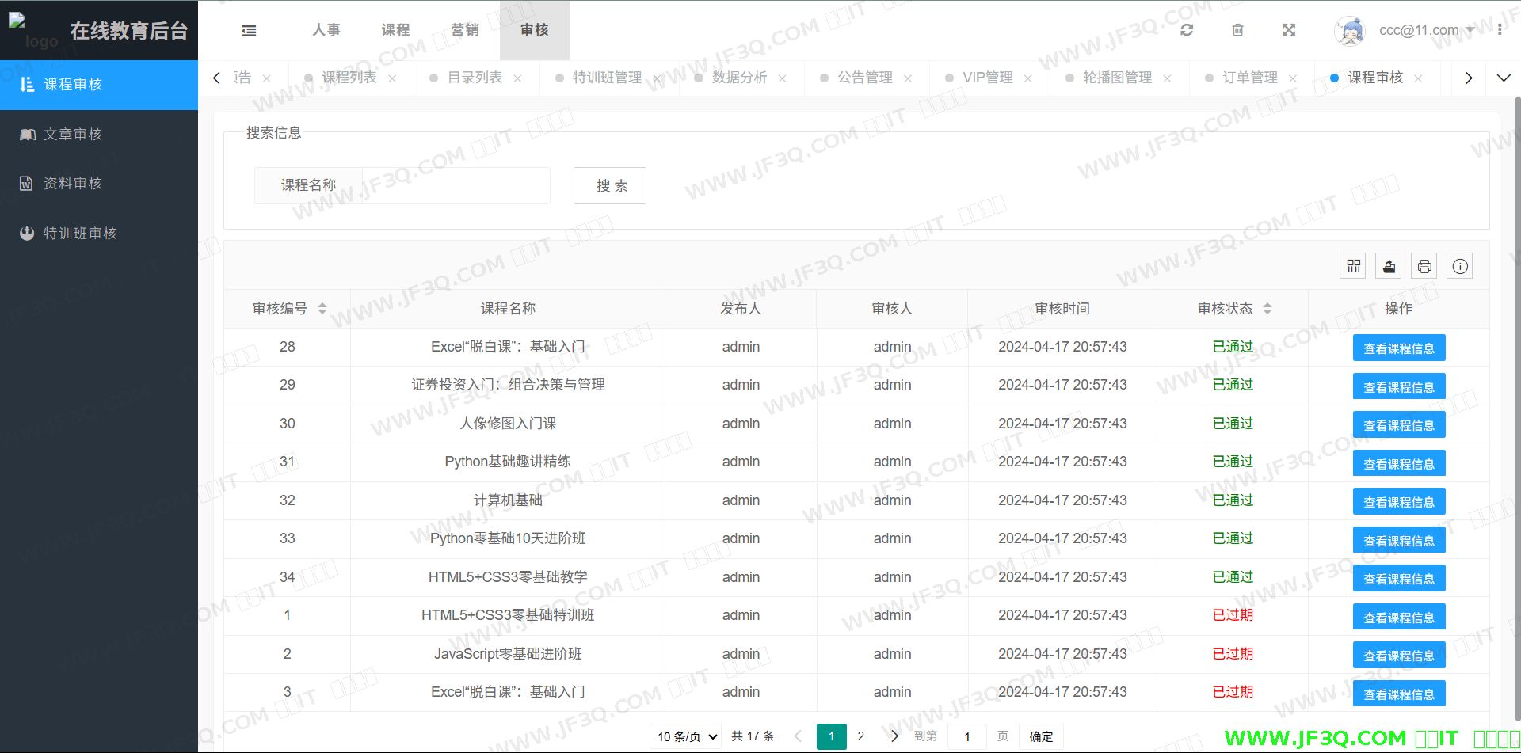1521x753 pixels.
Task: Expand the tab list down chevron
Action: (1504, 78)
